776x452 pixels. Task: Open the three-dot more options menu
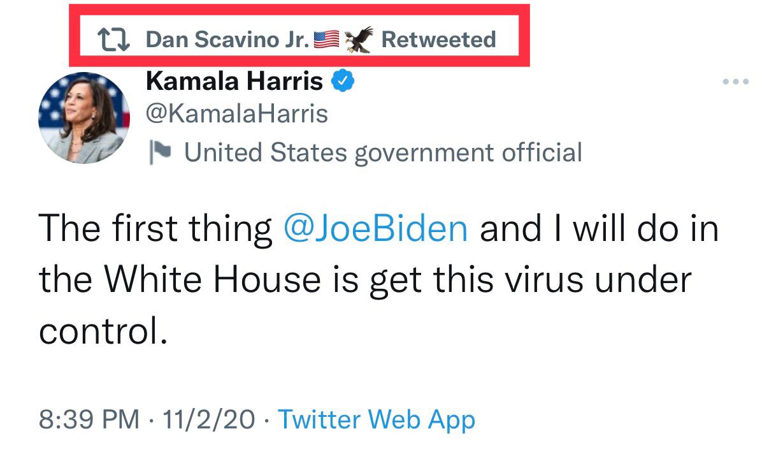pos(736,82)
